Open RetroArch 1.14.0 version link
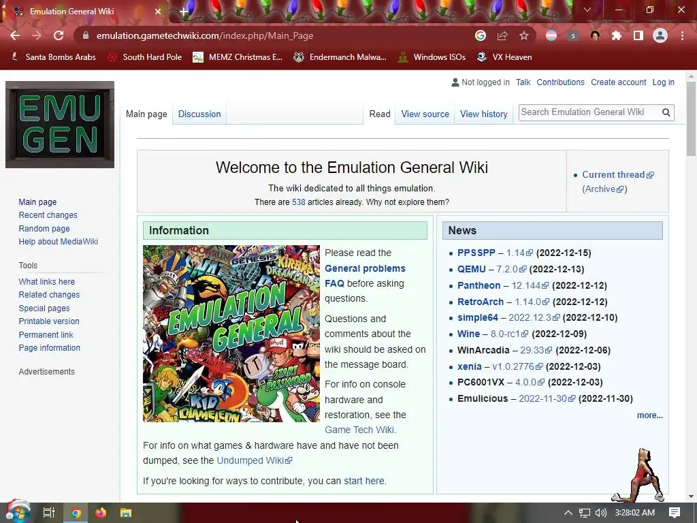 coord(532,302)
